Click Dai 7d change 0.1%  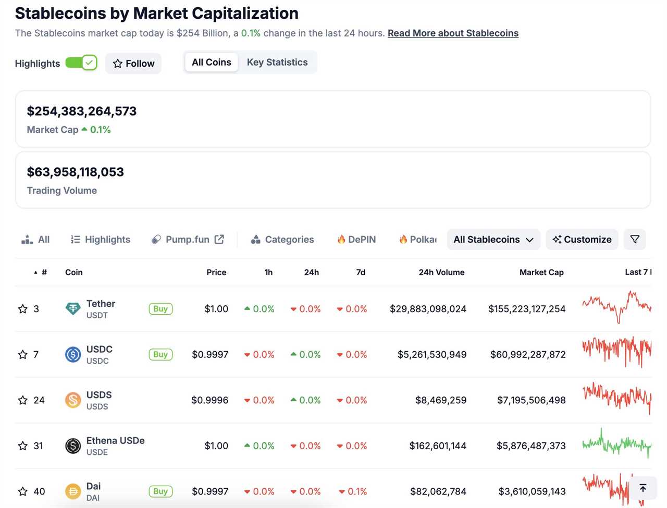(x=353, y=491)
